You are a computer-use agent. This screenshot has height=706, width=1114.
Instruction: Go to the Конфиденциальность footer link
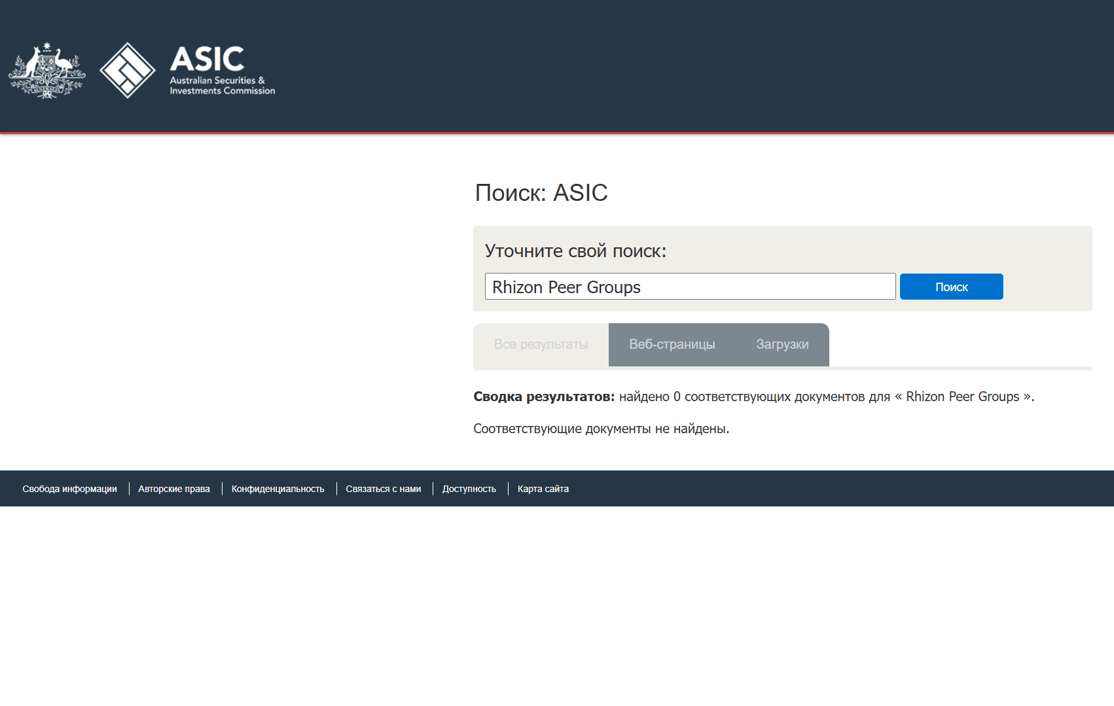(x=278, y=489)
